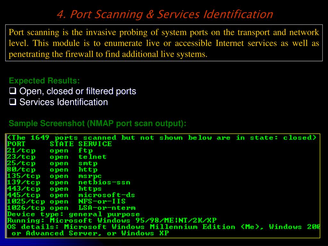The image size is (328, 246).
Task: Click the '135/tcp open msrpc' entry
Action: click(54, 176)
